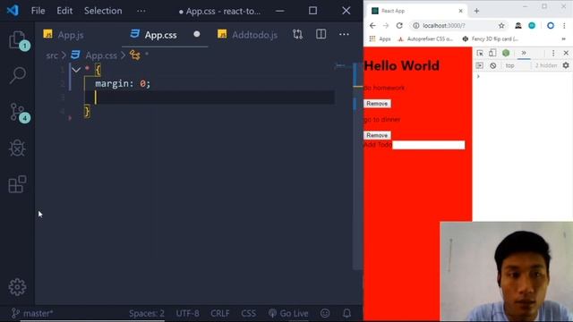Select the React App browser tab

coord(416,11)
